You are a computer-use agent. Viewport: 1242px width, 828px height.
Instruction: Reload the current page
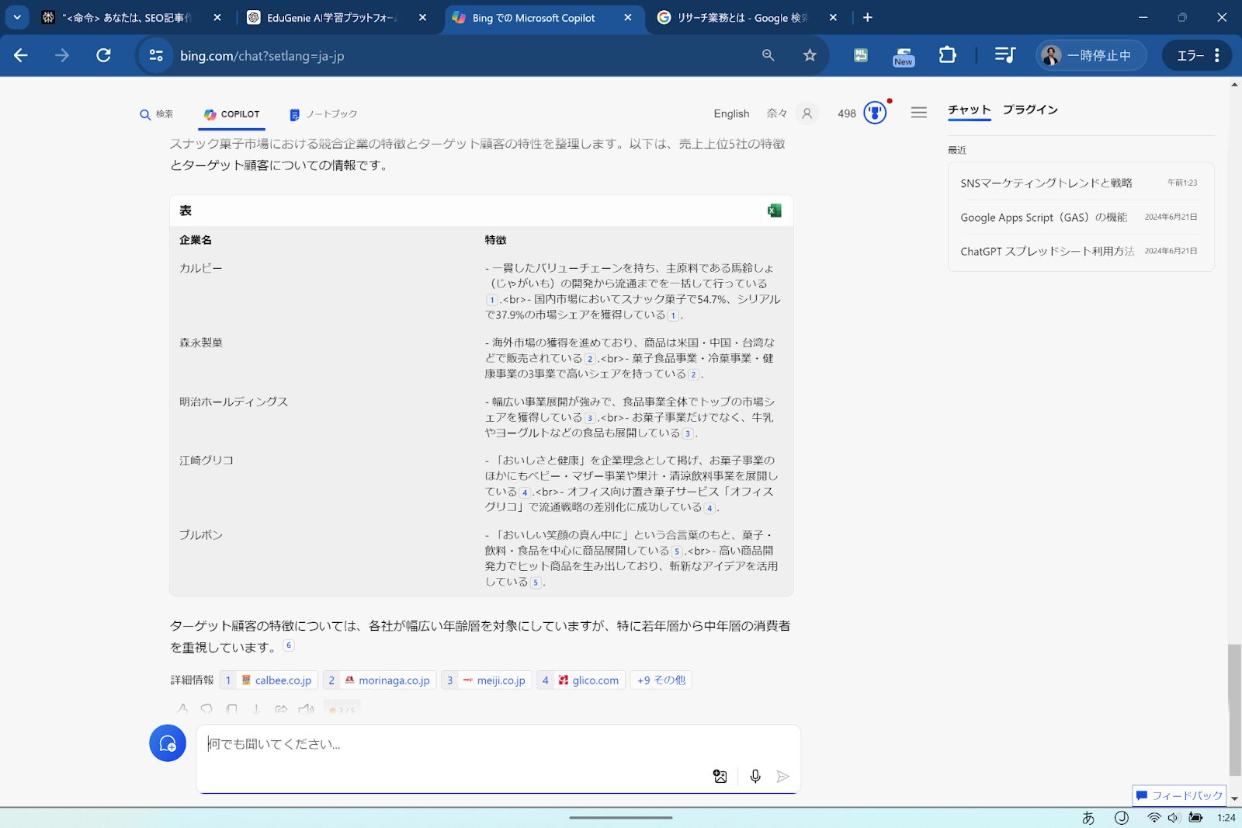click(x=103, y=55)
